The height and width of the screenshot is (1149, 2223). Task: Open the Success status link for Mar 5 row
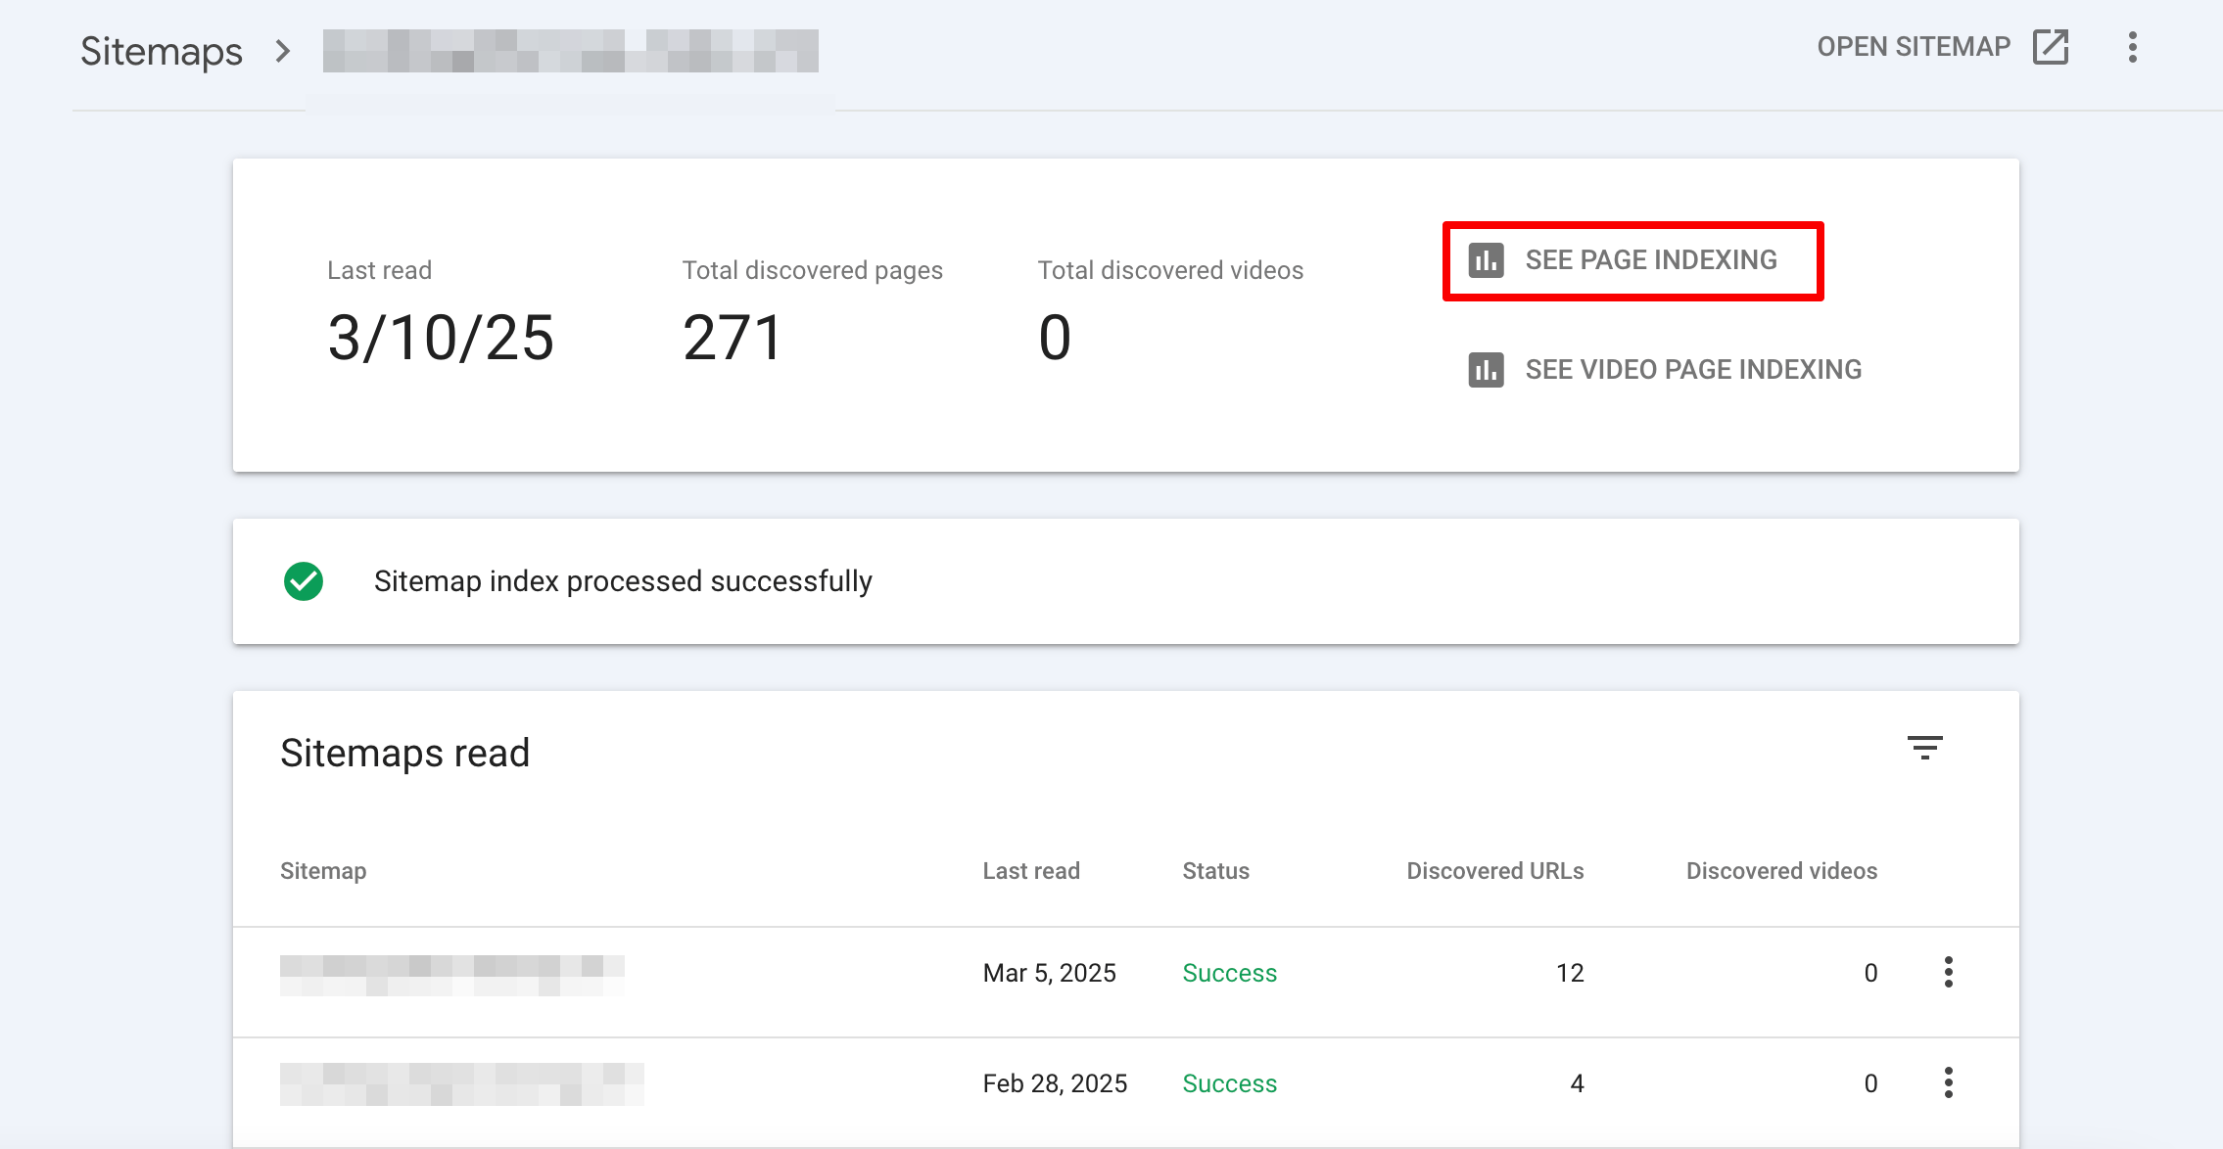[1230, 972]
